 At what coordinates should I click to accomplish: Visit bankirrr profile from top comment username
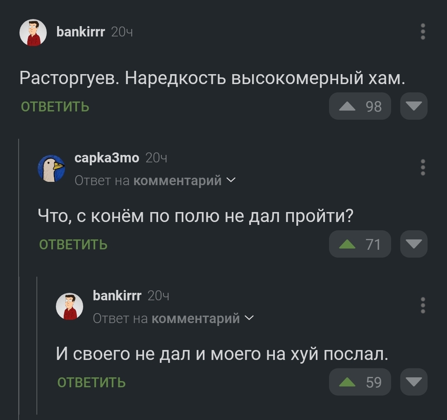coord(81,31)
